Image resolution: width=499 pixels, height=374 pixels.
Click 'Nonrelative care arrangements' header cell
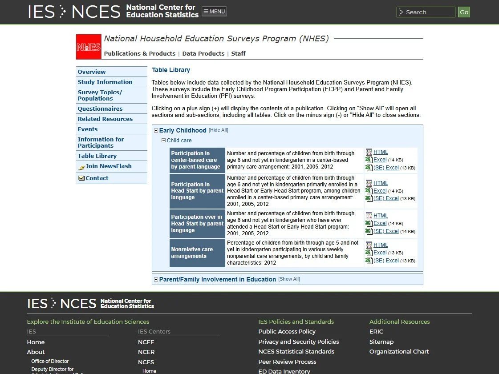(x=197, y=253)
